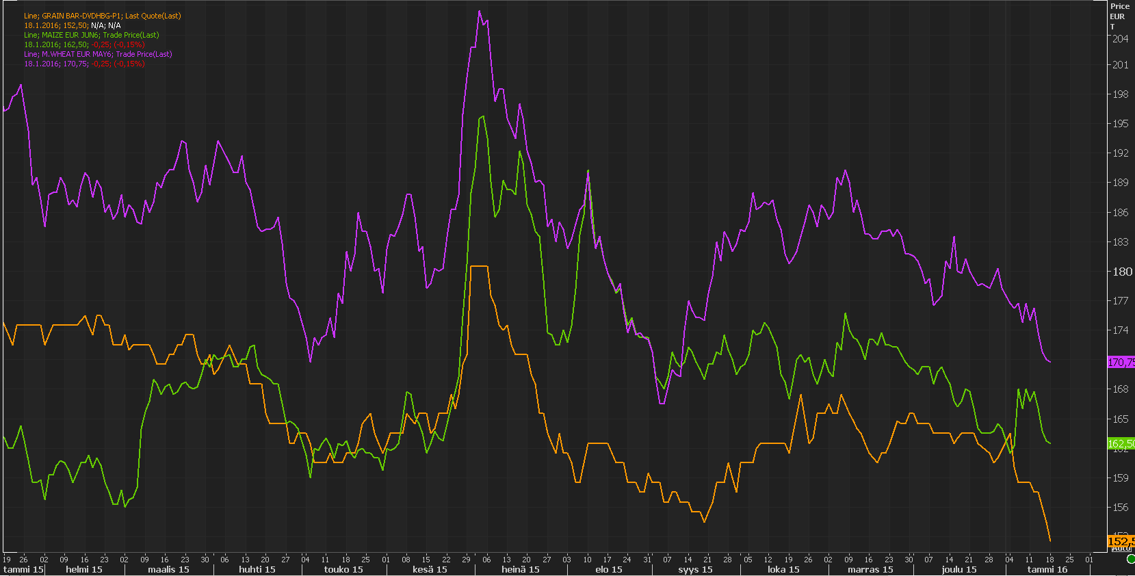Click the 'heinä 15' month label
Image resolution: width=1135 pixels, height=576 pixels.
521,569
